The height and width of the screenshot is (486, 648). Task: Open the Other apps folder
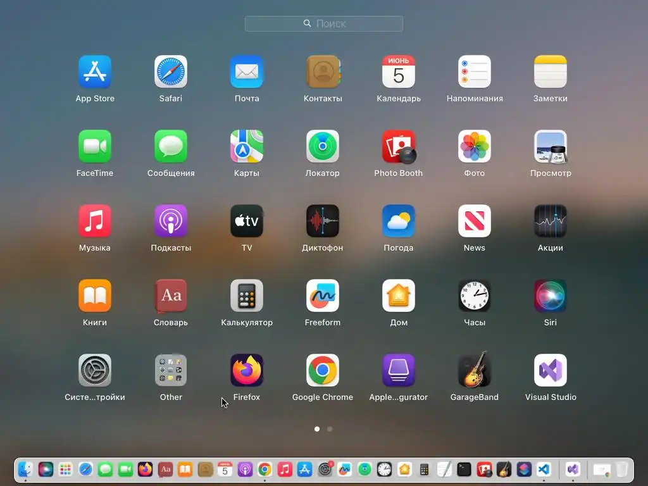[x=171, y=370]
